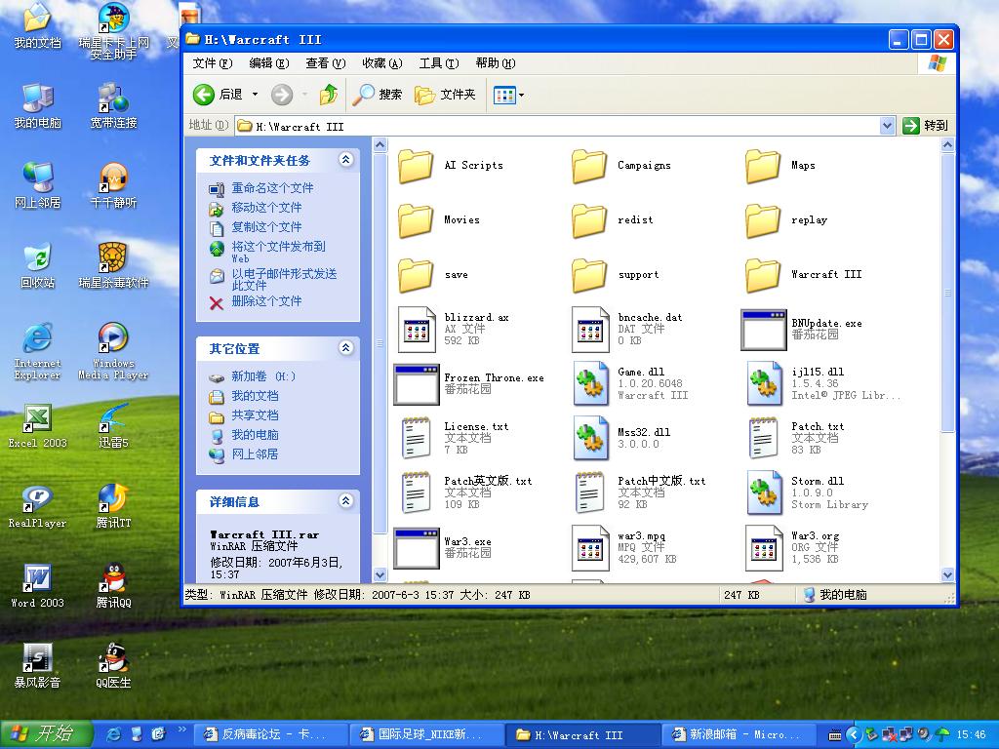This screenshot has width=999, height=749.
Task: Open 新加卷 (H:) in Other Places
Action: click(263, 376)
